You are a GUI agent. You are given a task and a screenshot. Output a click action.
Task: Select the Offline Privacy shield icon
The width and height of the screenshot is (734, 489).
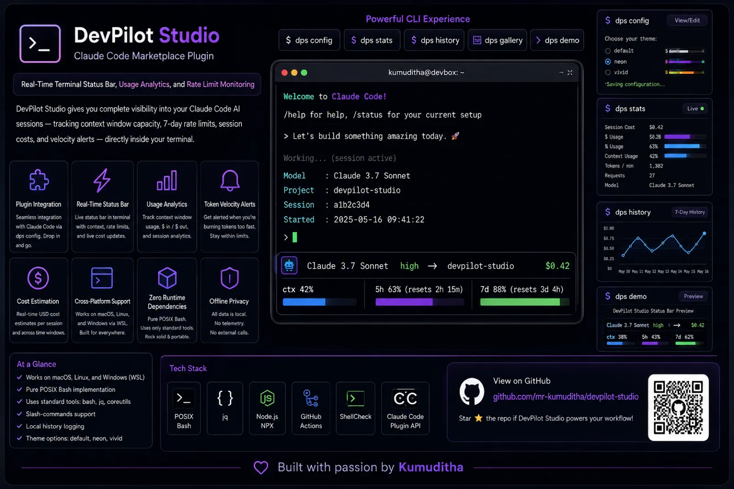229,278
